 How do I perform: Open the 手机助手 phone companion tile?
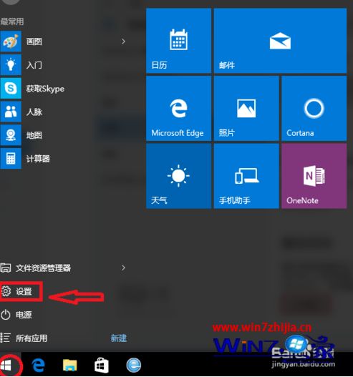tap(246, 176)
